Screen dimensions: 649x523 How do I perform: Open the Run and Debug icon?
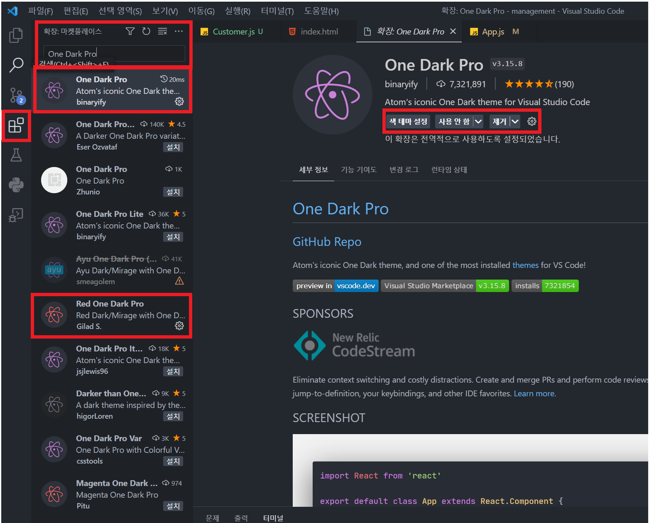(x=16, y=215)
